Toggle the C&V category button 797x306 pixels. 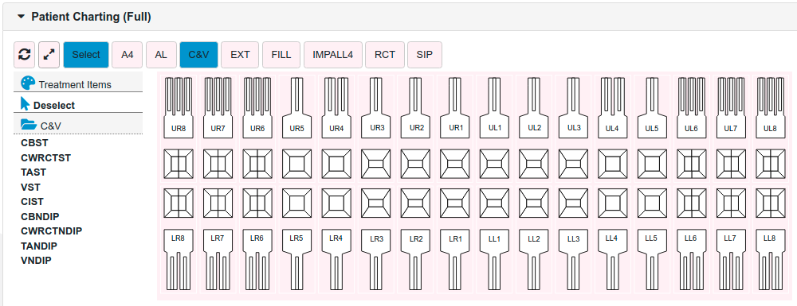click(x=198, y=55)
